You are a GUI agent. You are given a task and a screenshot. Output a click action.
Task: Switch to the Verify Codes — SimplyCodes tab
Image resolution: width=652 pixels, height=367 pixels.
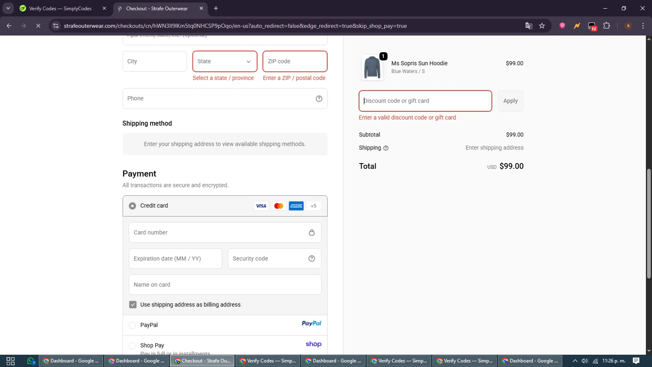point(63,8)
